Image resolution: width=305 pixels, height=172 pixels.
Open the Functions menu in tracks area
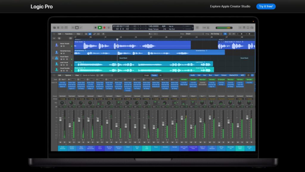click(69, 34)
